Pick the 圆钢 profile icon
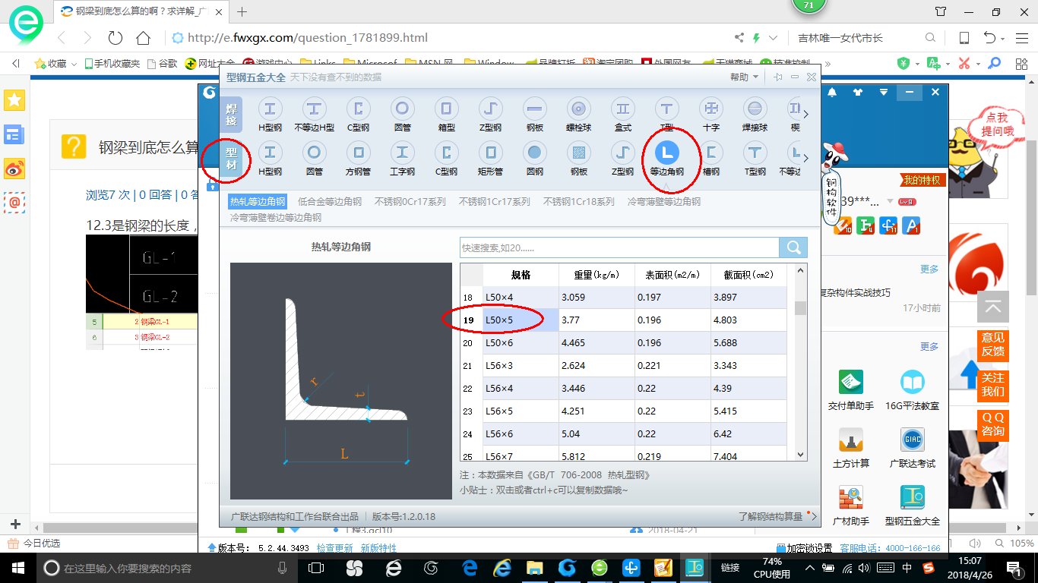Screen dimensions: 1038x583 point(534,153)
